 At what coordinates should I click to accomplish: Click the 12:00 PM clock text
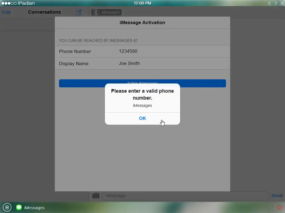[142, 3]
